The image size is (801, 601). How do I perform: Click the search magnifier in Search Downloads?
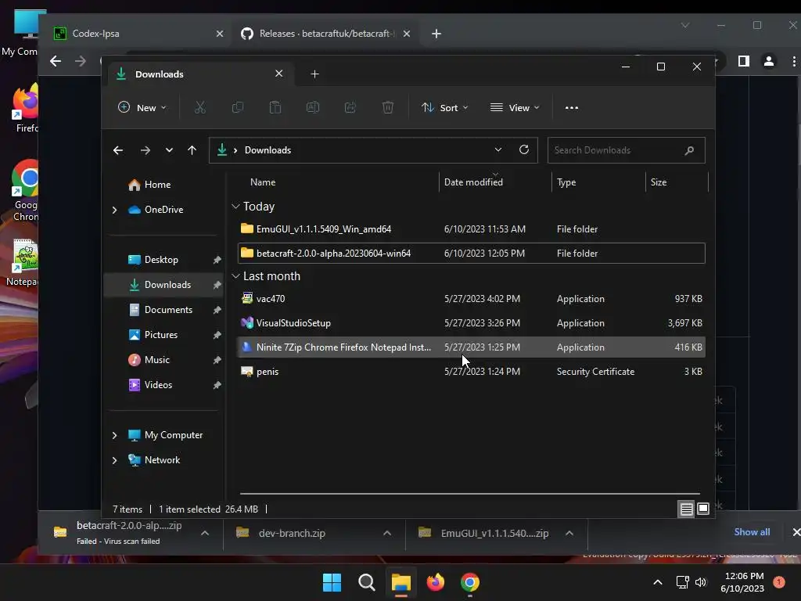coord(689,150)
